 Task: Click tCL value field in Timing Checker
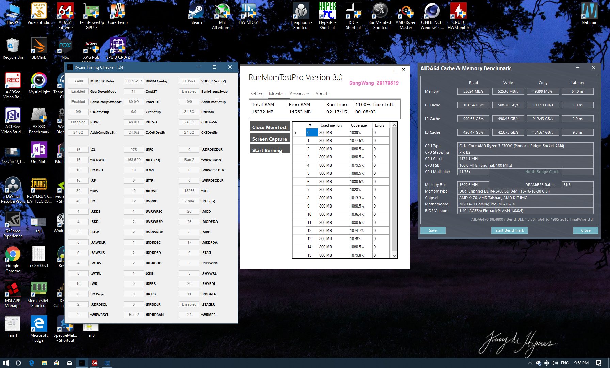(x=78, y=150)
